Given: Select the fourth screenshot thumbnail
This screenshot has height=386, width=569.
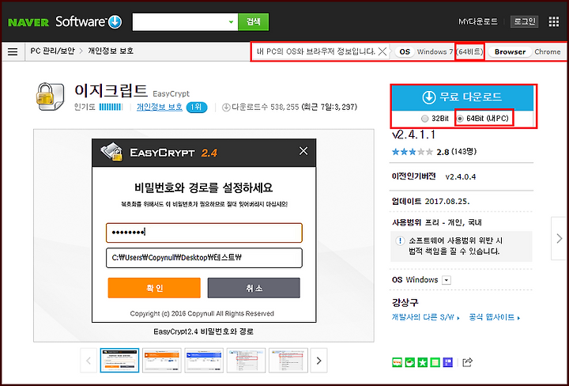Looking at the screenshot, I should click(x=246, y=360).
